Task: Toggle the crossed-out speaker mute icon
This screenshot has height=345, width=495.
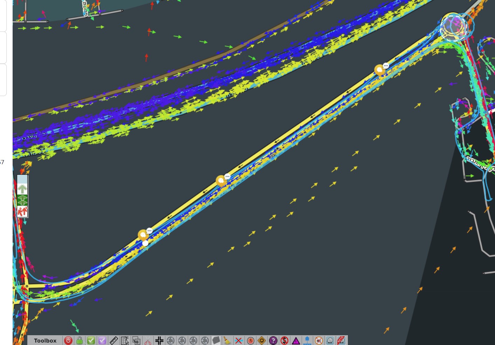Action: [x=318, y=340]
